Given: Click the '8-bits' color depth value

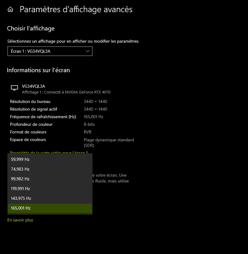Looking at the screenshot, I should tap(89, 124).
